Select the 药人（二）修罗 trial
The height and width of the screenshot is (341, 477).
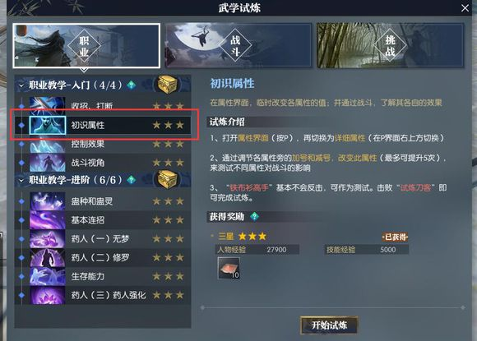[x=103, y=257]
